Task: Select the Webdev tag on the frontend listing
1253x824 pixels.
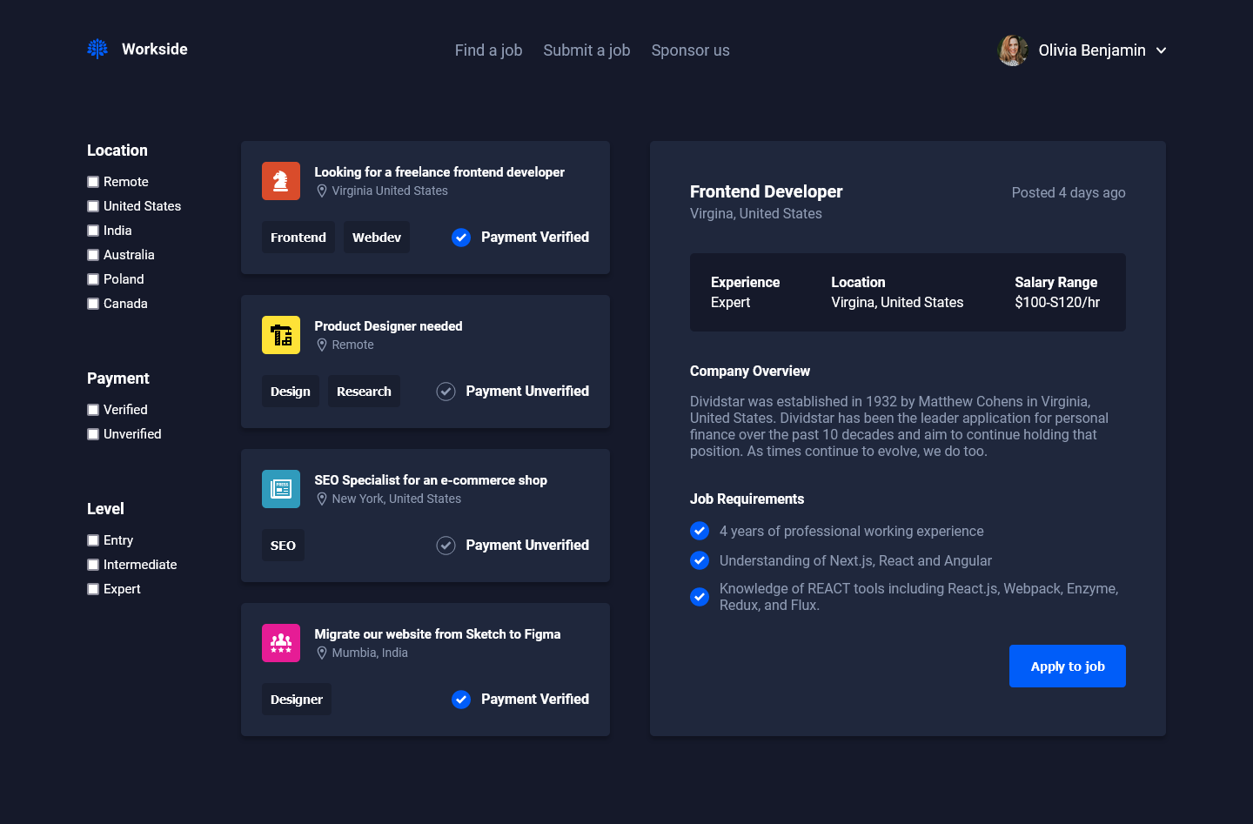Action: (376, 237)
